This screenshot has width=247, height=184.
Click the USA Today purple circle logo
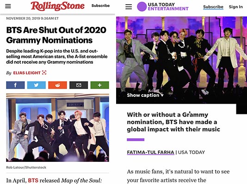[x=142, y=6]
